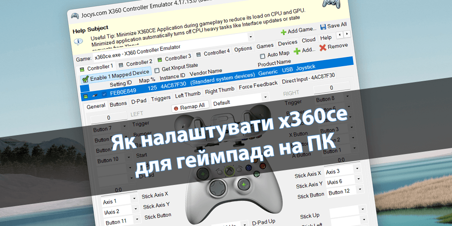Viewport: 452px width, 226px height.
Task: Toggle the Get XInput State checkbox
Action: (157, 70)
